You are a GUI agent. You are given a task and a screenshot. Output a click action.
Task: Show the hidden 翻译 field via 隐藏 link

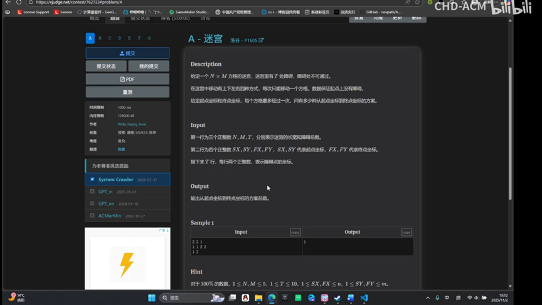121,149
